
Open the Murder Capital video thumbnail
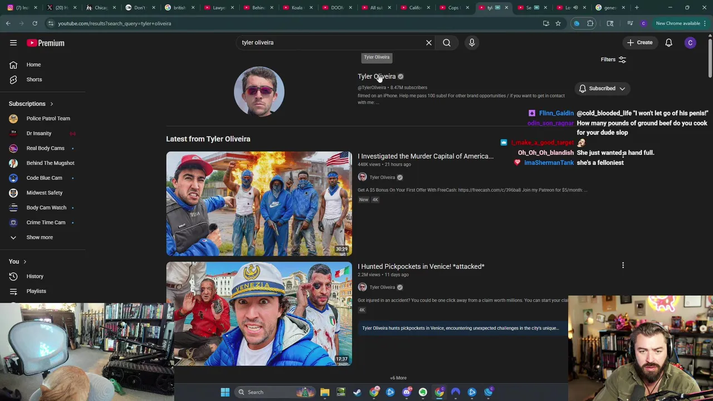click(x=259, y=204)
